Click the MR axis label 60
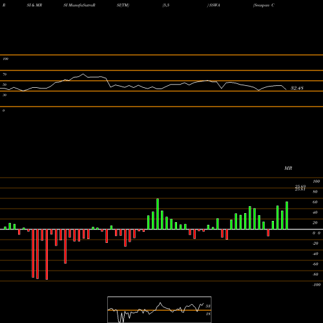The width and height of the screenshot is (323, 323). pos(315,202)
